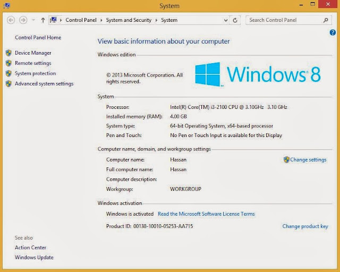
Task: Click the shield icon beside Remote settings
Action: coord(8,63)
